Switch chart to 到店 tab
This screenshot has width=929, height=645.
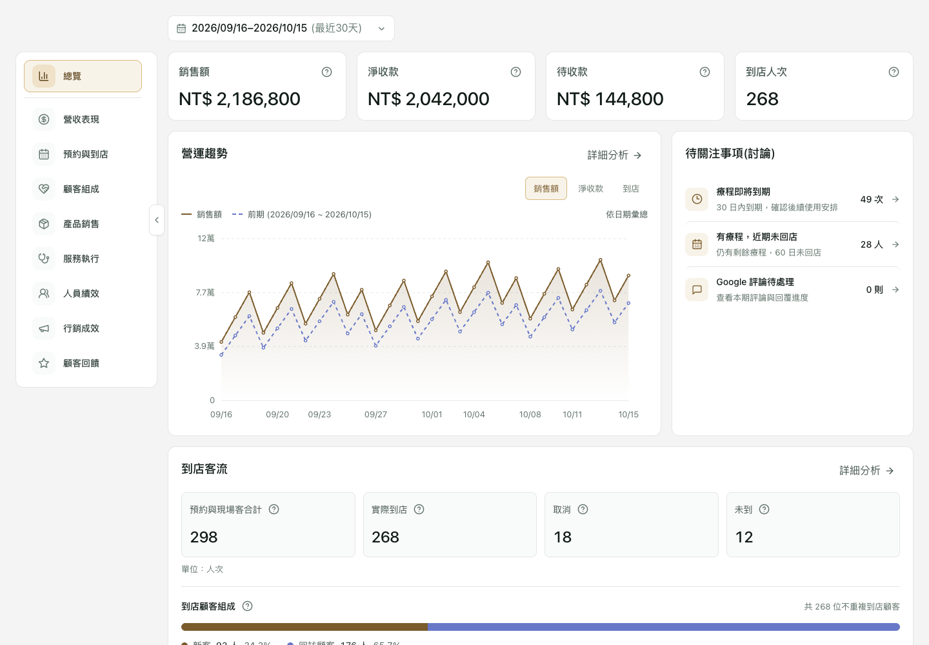[631, 188]
